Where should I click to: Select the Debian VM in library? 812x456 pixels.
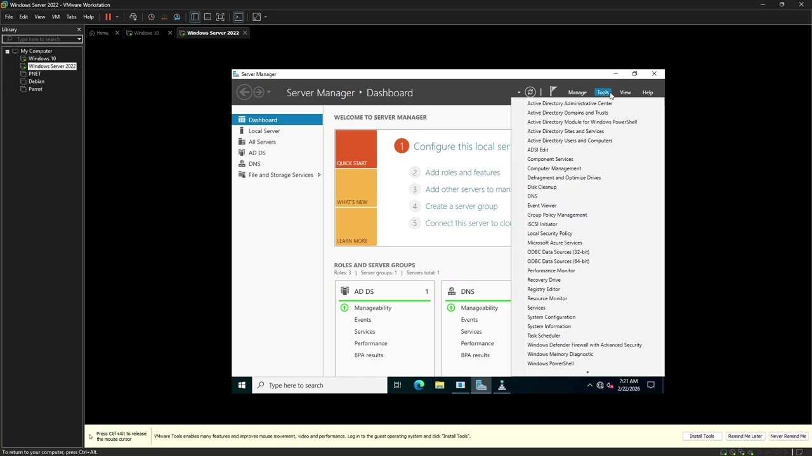point(36,82)
